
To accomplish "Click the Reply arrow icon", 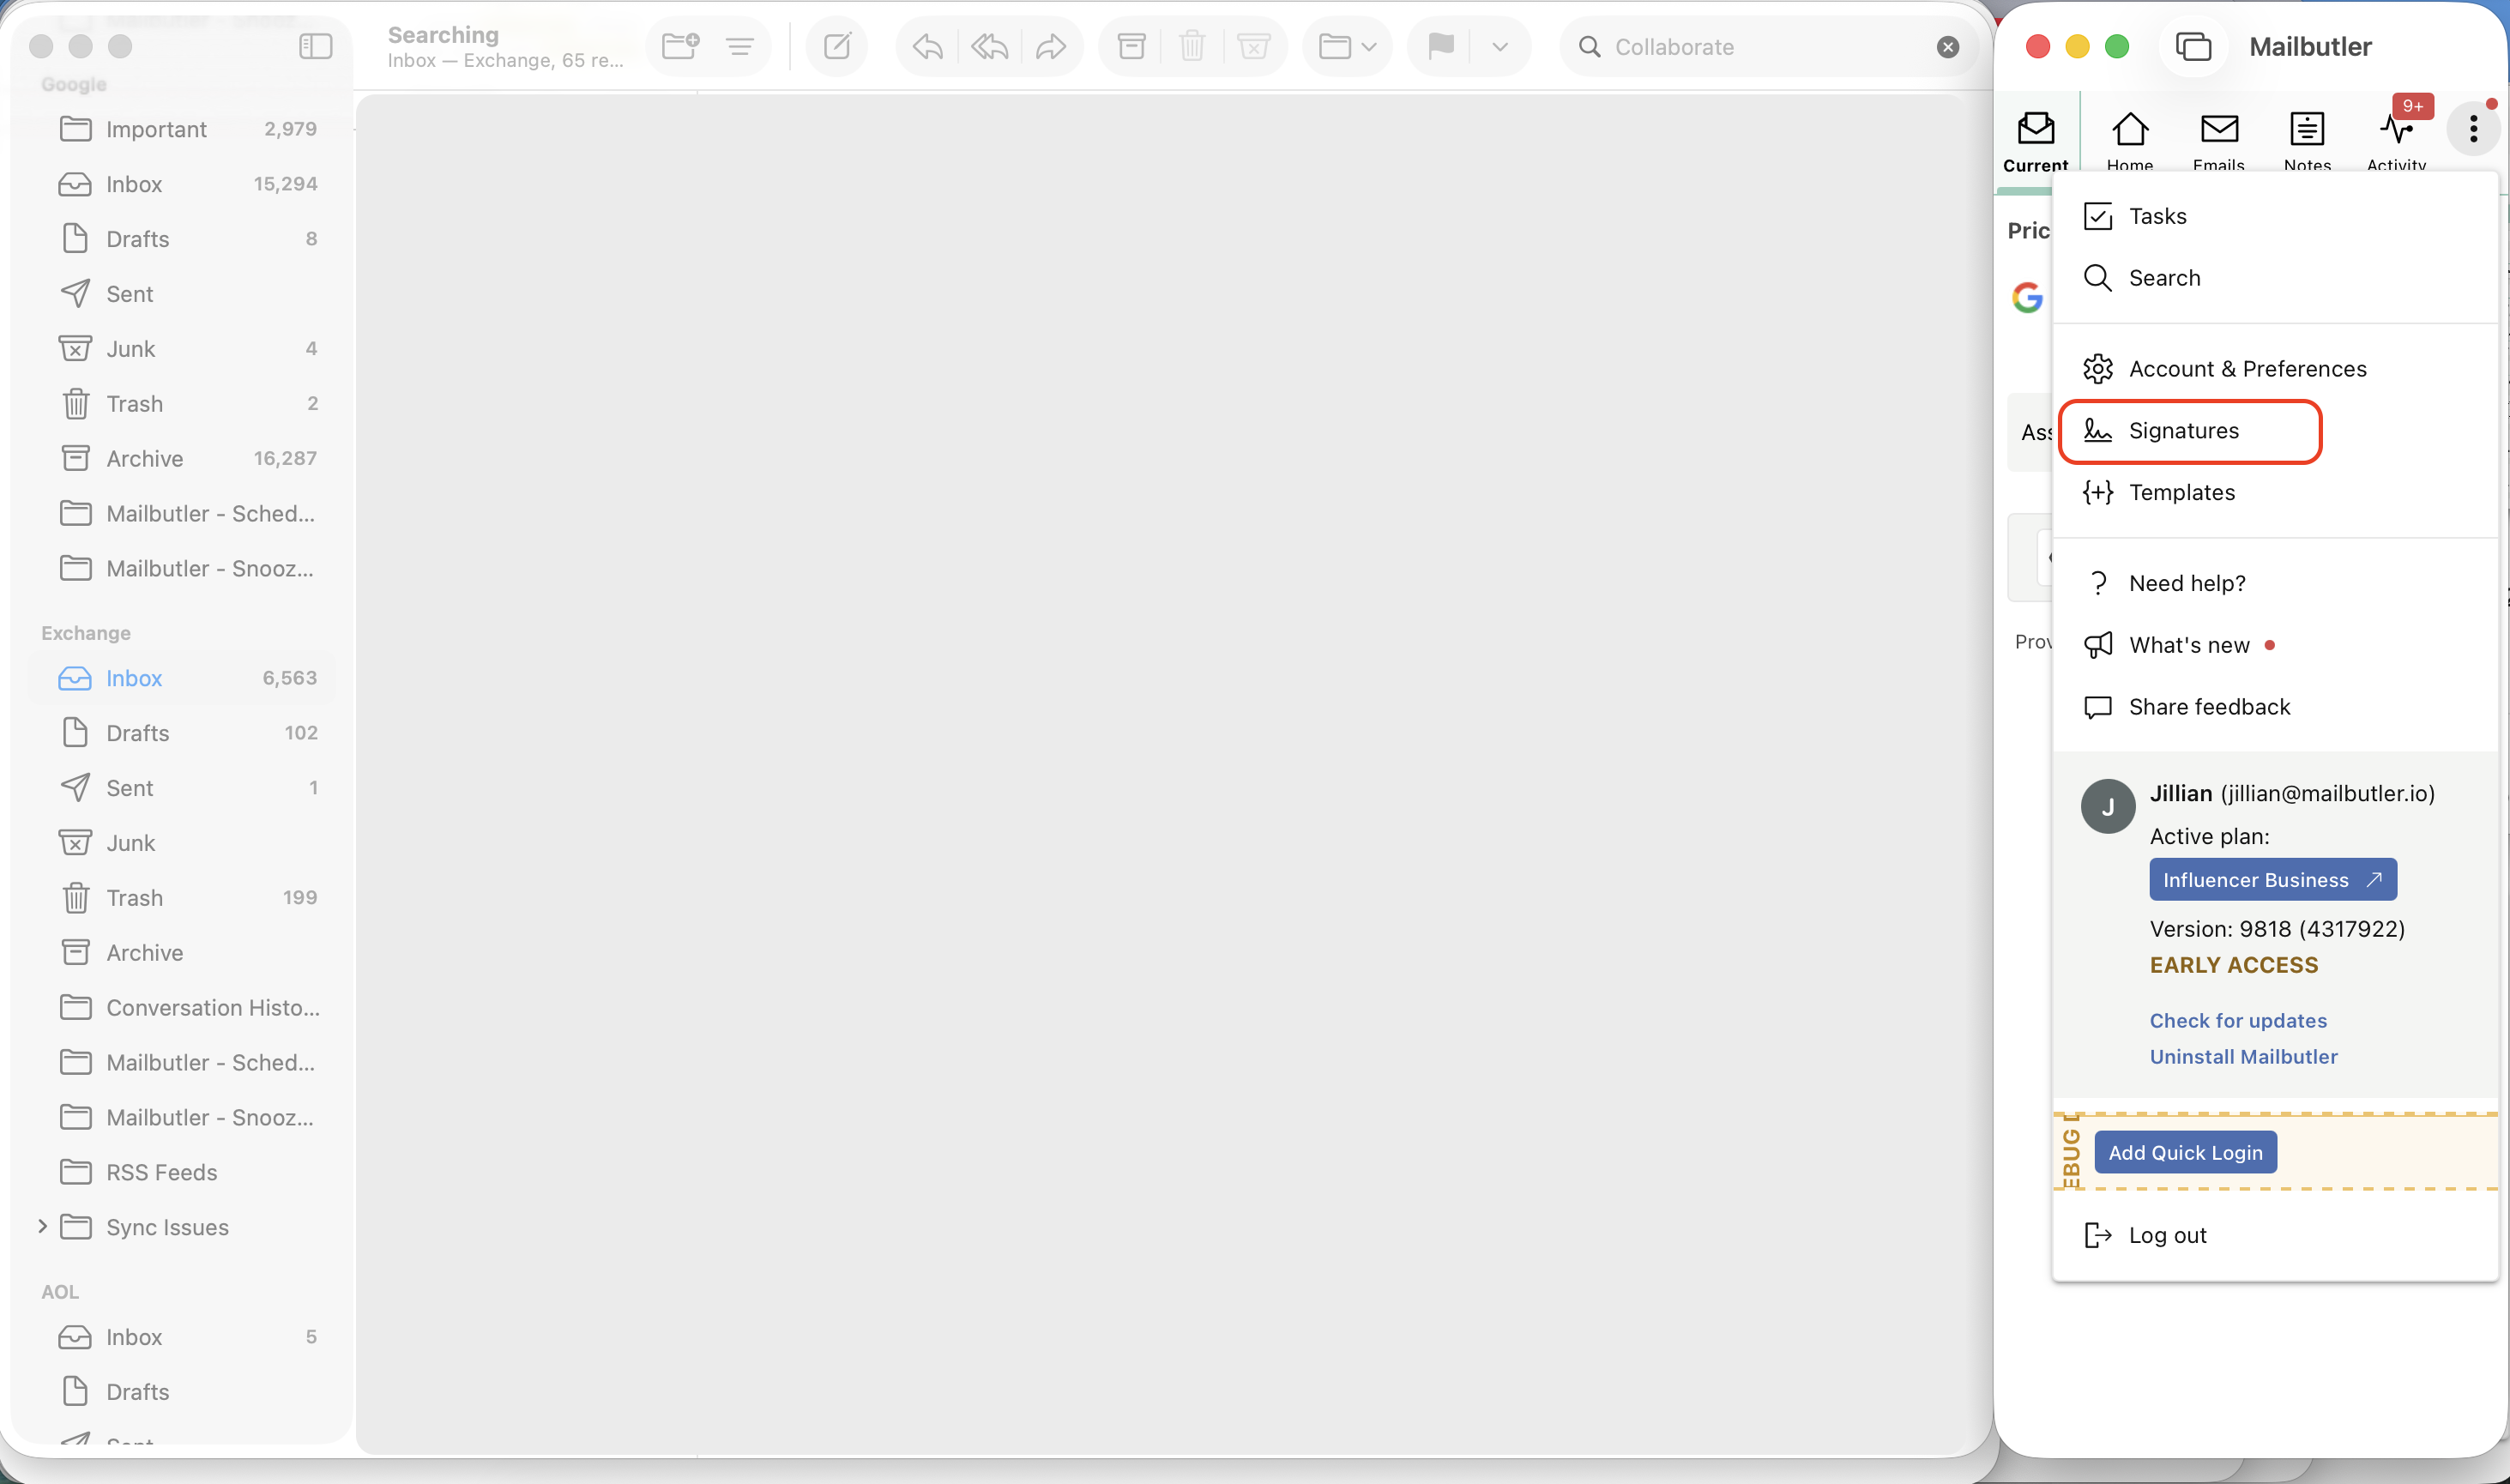I will [x=927, y=46].
